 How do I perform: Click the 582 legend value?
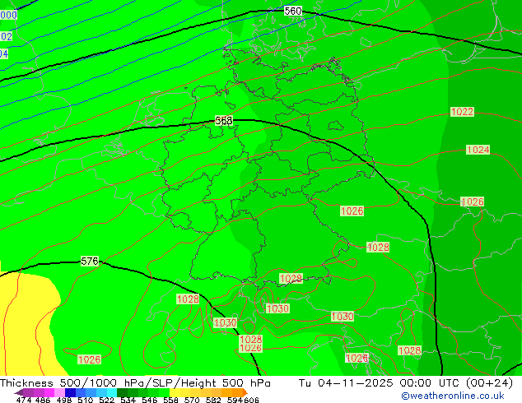(213, 400)
